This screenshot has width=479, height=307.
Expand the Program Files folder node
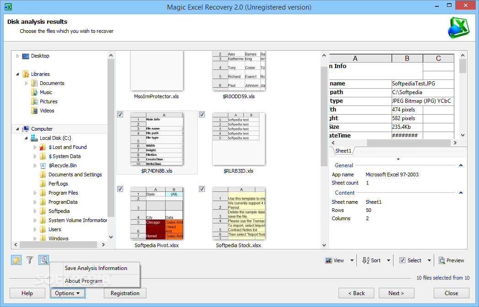pos(35,193)
